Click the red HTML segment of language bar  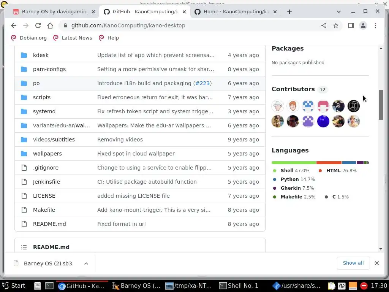pos(329,163)
